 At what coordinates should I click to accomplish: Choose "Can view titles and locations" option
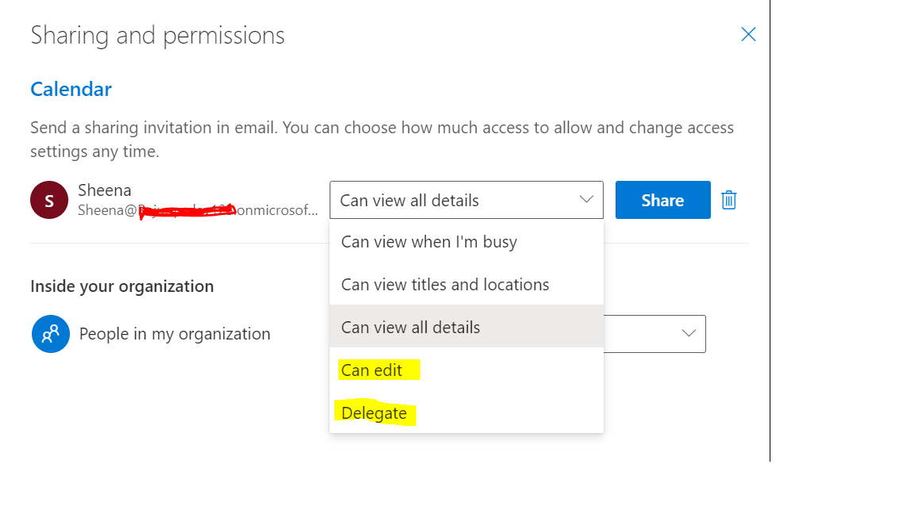[445, 285]
